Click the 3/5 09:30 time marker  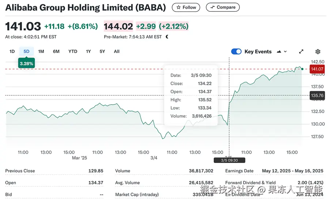229,160
